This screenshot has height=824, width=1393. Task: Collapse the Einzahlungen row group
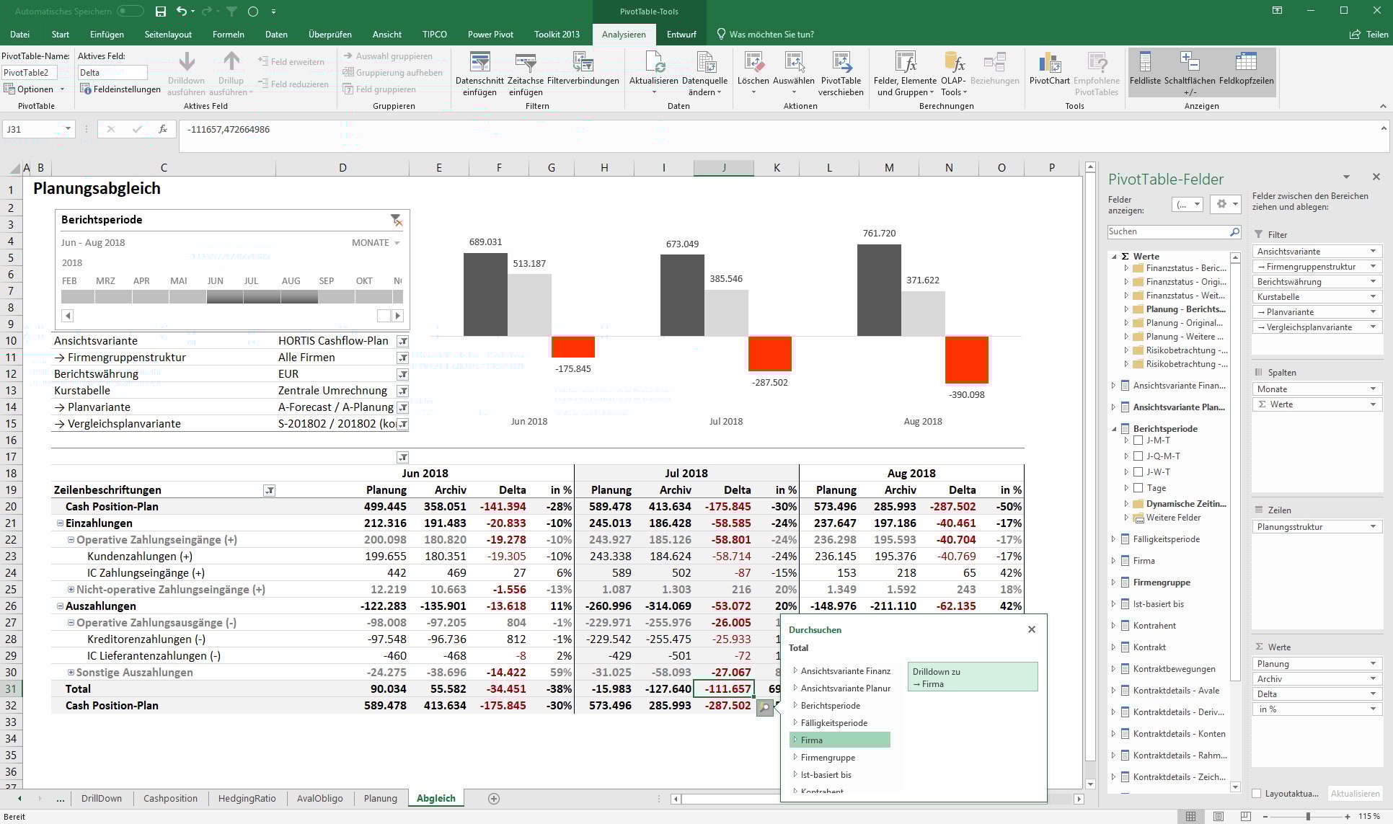pos(61,523)
